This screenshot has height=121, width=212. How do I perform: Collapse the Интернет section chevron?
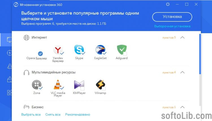[182, 37]
